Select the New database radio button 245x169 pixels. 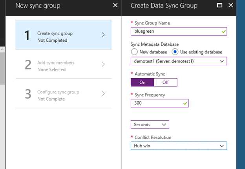tap(135, 52)
